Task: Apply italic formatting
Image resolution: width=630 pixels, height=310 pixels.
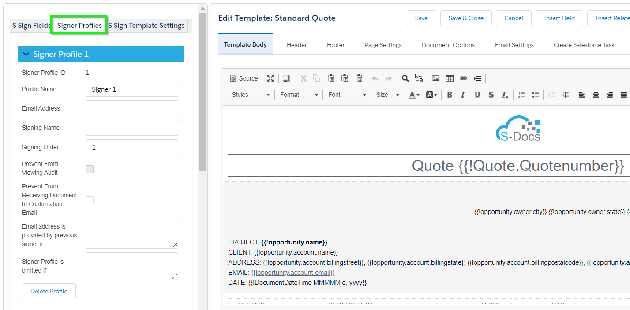Action: [463, 95]
